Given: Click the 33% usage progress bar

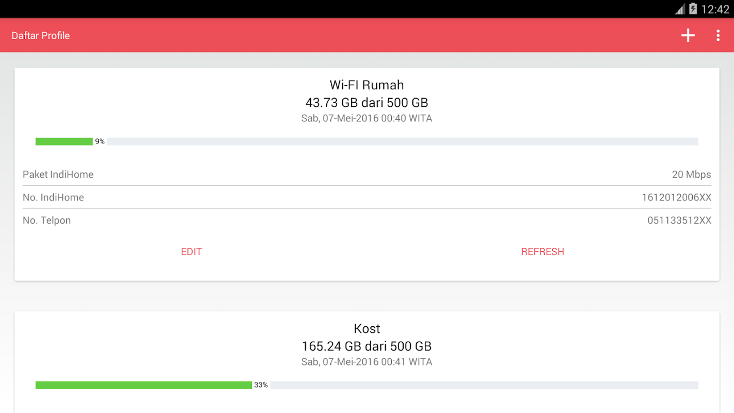Looking at the screenshot, I should coord(366,385).
